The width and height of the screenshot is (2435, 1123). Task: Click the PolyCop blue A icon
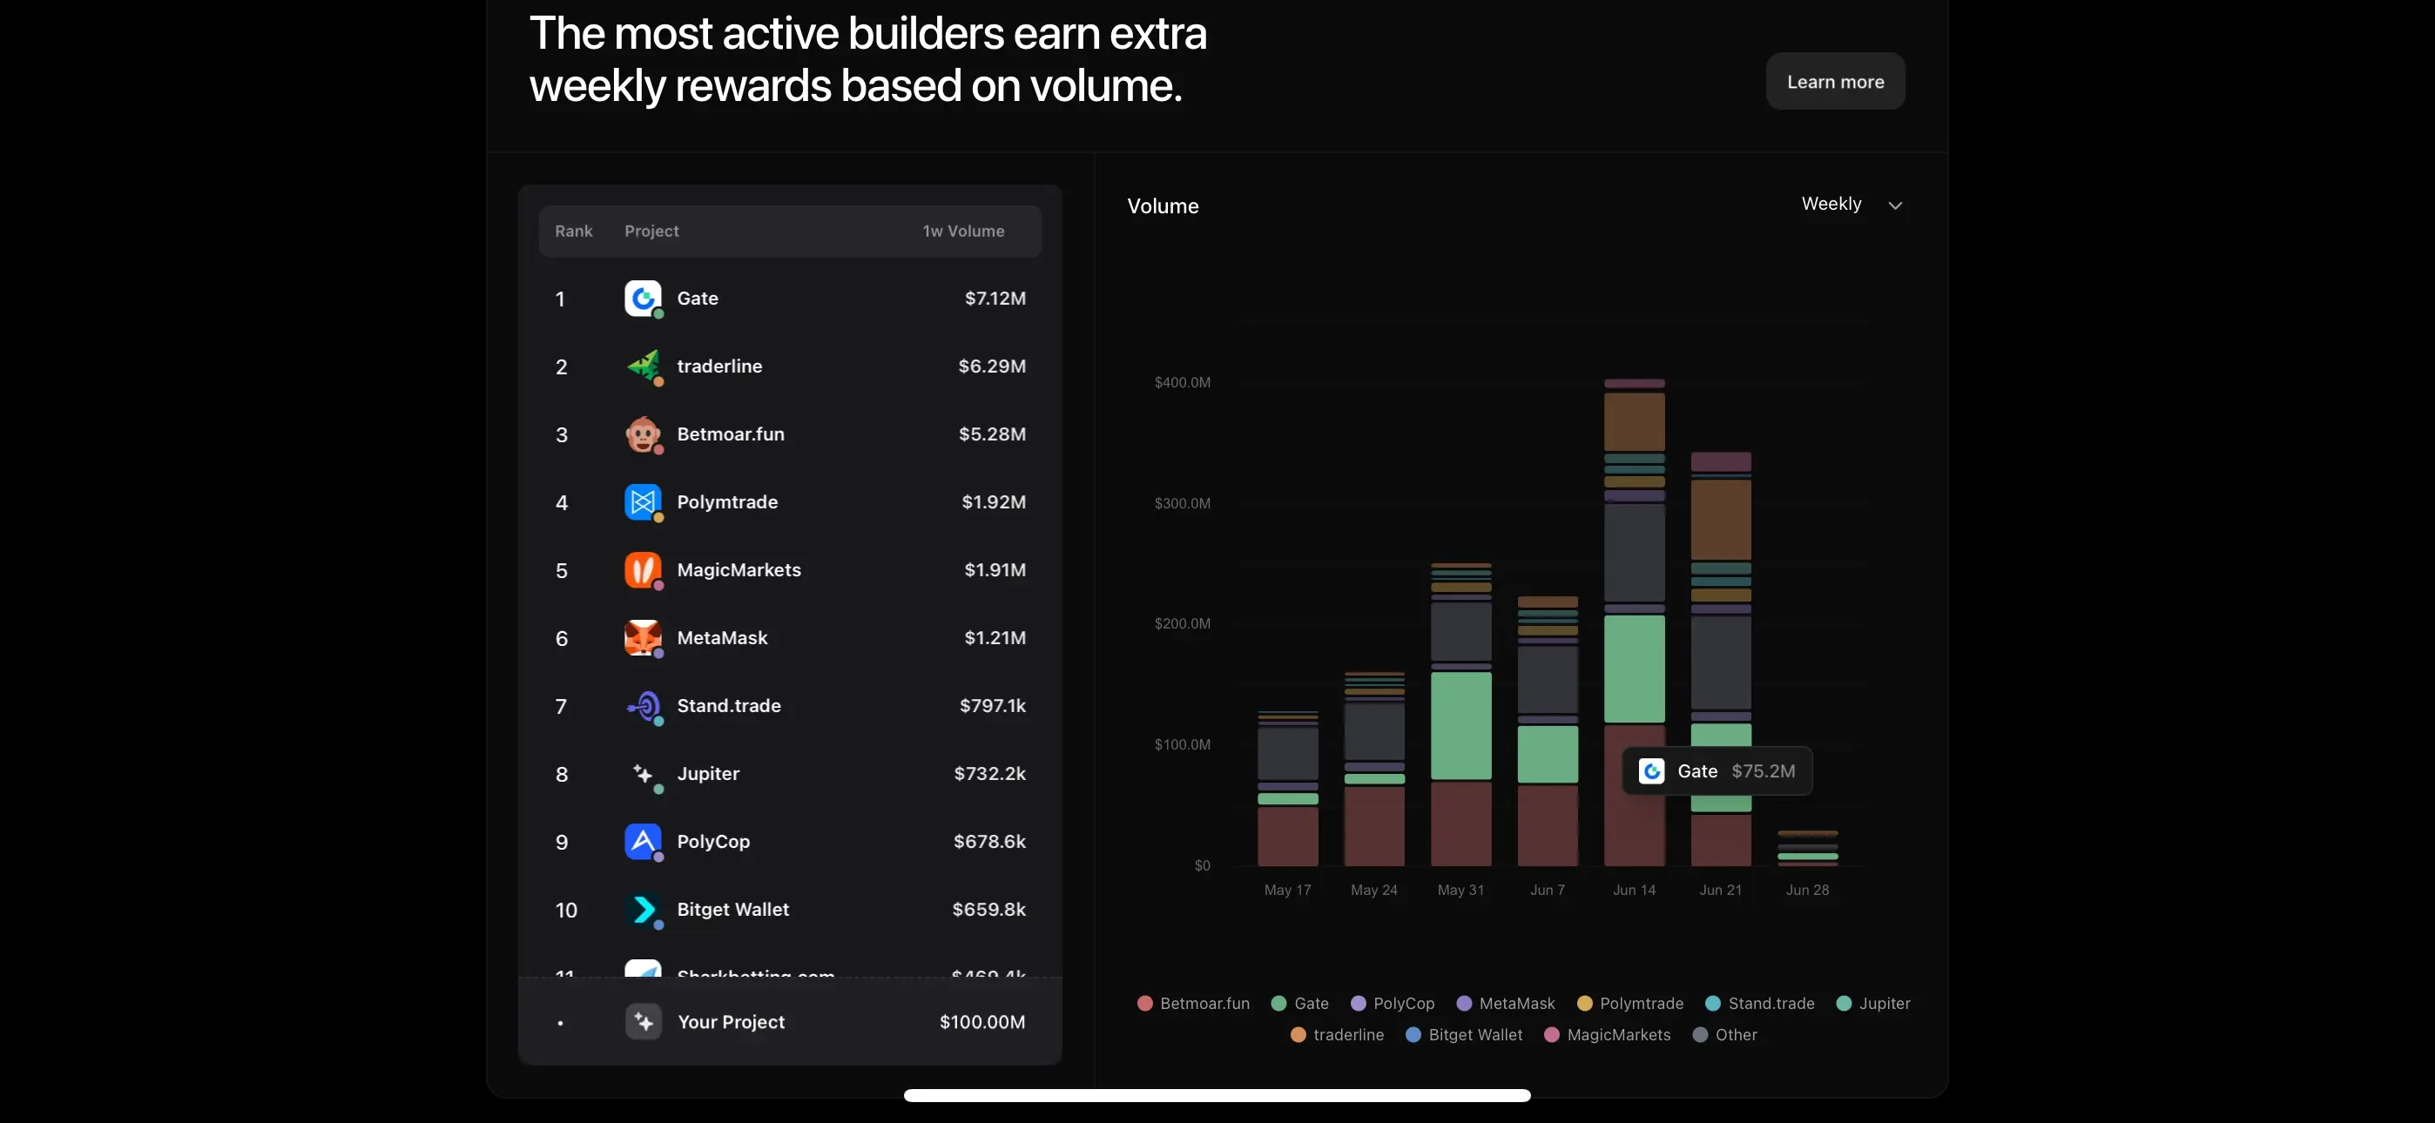[643, 841]
